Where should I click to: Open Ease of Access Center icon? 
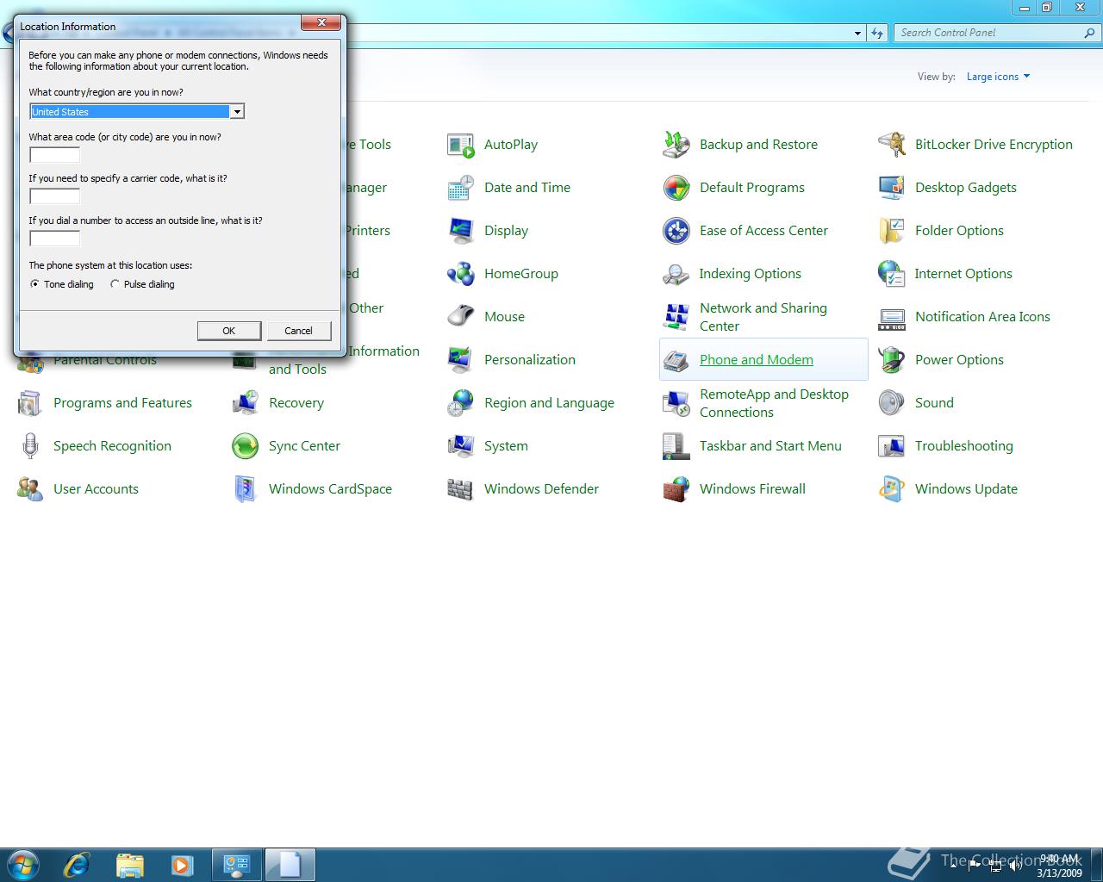(676, 231)
